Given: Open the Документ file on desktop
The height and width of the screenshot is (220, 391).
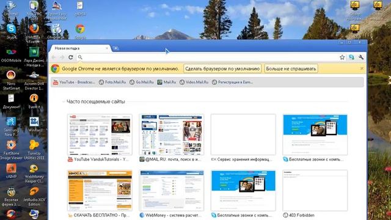Looking at the screenshot, I should [x=11, y=101].
